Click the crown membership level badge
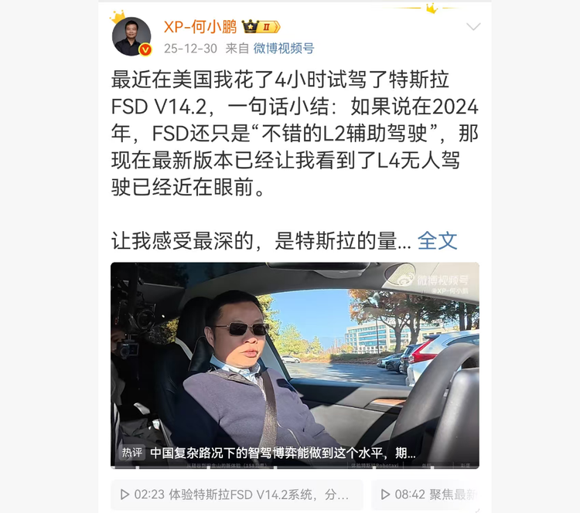Image resolution: width=580 pixels, height=513 pixels. [x=261, y=26]
